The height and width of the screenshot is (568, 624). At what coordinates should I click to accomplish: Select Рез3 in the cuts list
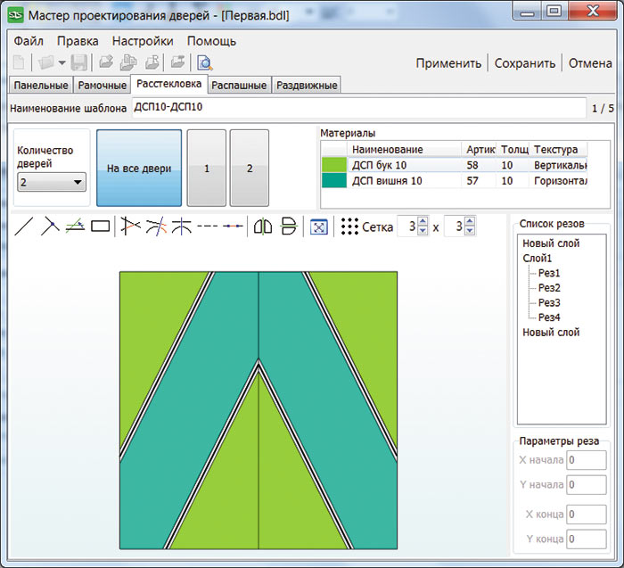[x=549, y=302]
